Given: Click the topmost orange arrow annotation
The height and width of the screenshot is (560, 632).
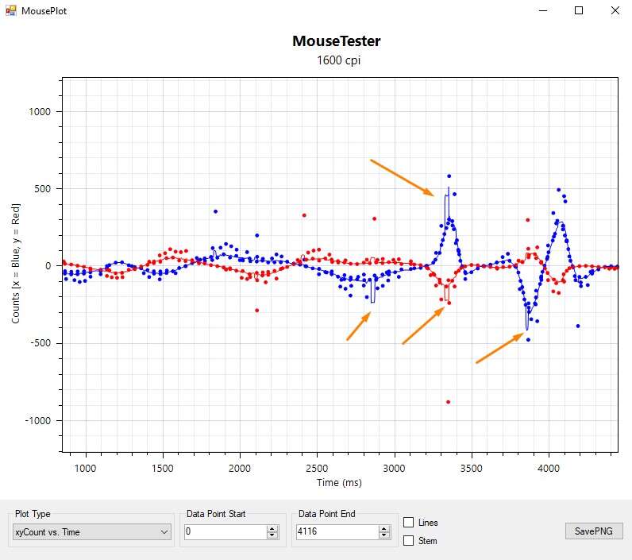Looking at the screenshot, I should click(x=402, y=177).
